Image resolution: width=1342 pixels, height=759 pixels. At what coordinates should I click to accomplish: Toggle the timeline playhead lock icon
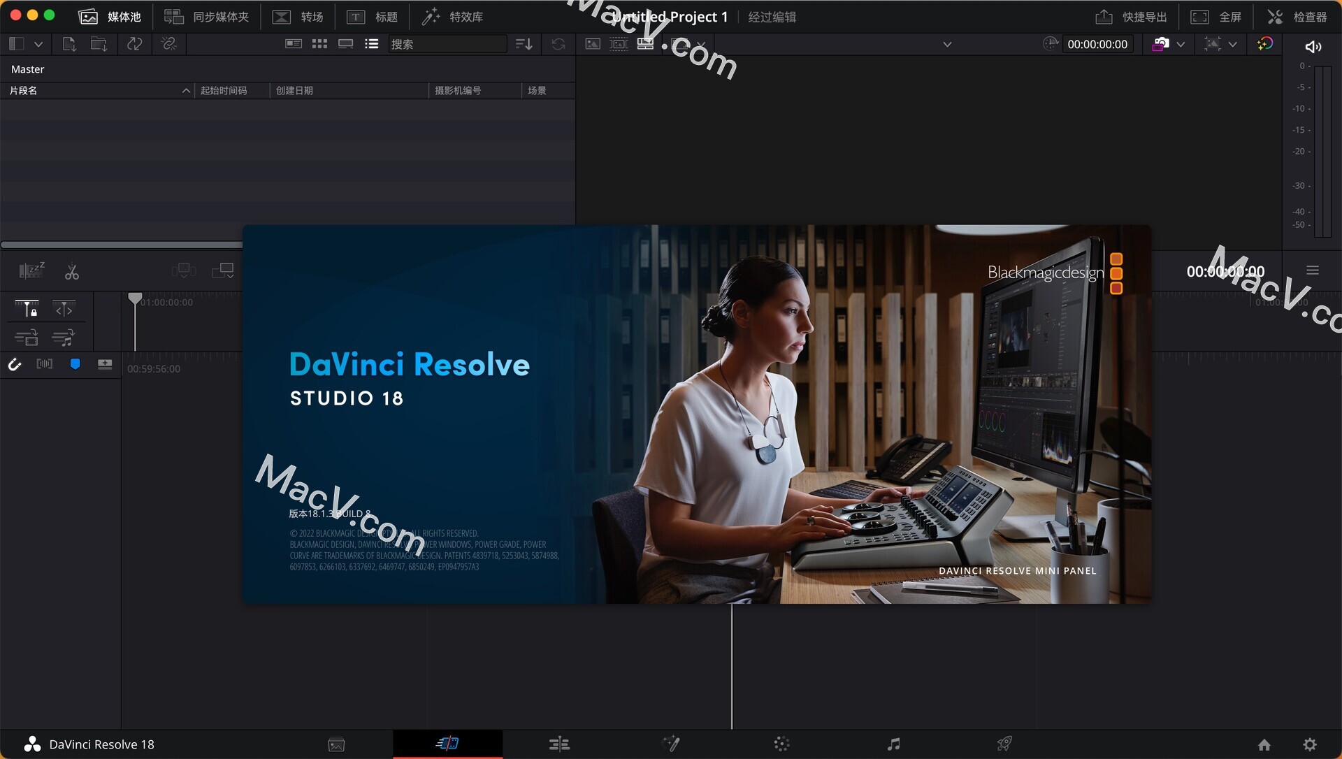pos(27,308)
